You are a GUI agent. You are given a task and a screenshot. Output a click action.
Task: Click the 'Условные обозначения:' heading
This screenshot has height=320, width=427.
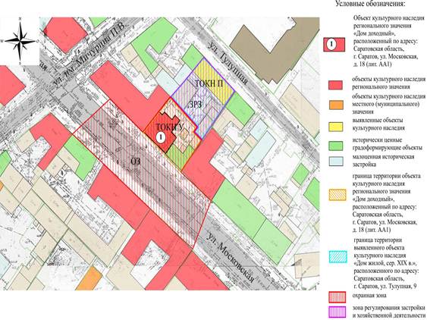coord(370,4)
